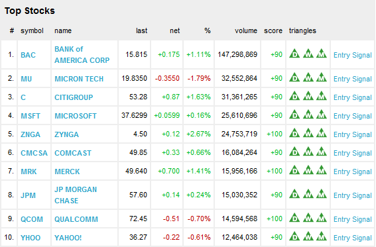Click the Top Stocks heading
Image resolution: width=376 pixels, height=247 pixels.
[x=30, y=11]
